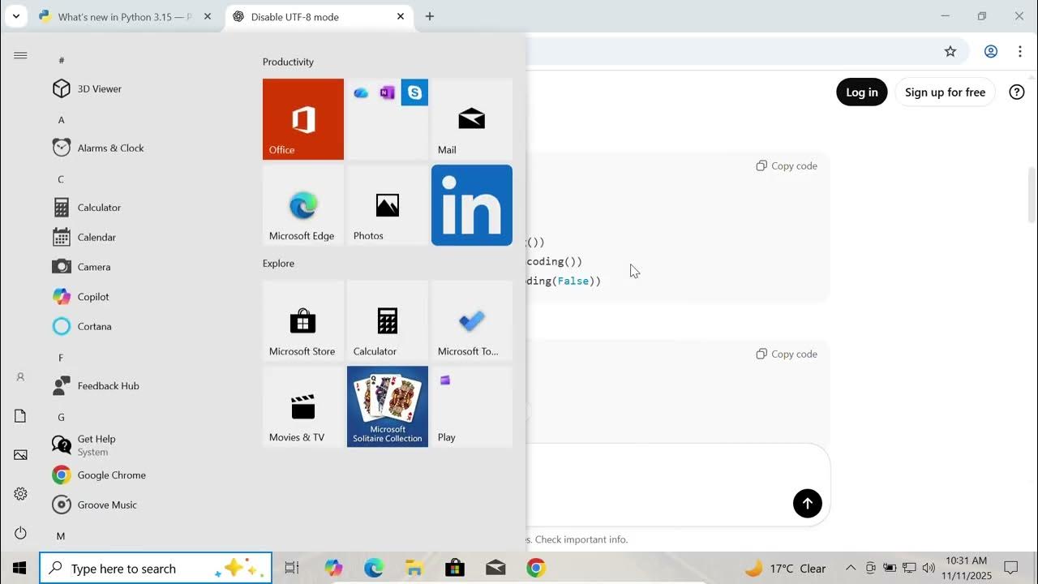Copy code from the first code block
Image resolution: width=1038 pixels, height=584 pixels.
[x=787, y=165]
